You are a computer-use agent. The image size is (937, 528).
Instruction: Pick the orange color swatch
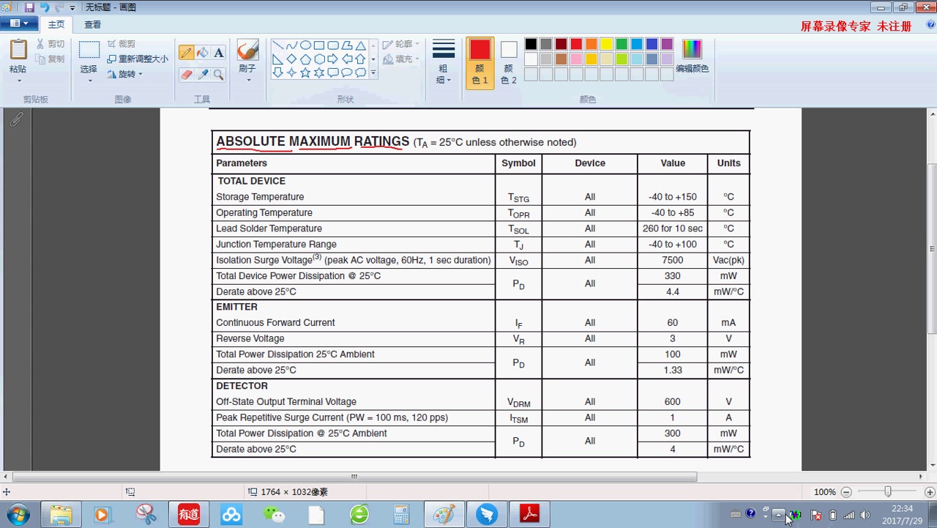(591, 44)
